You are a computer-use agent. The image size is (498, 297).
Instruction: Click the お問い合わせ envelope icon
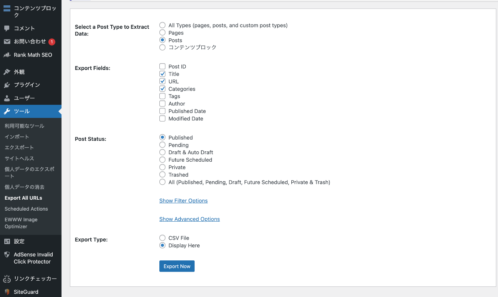pos(7,42)
